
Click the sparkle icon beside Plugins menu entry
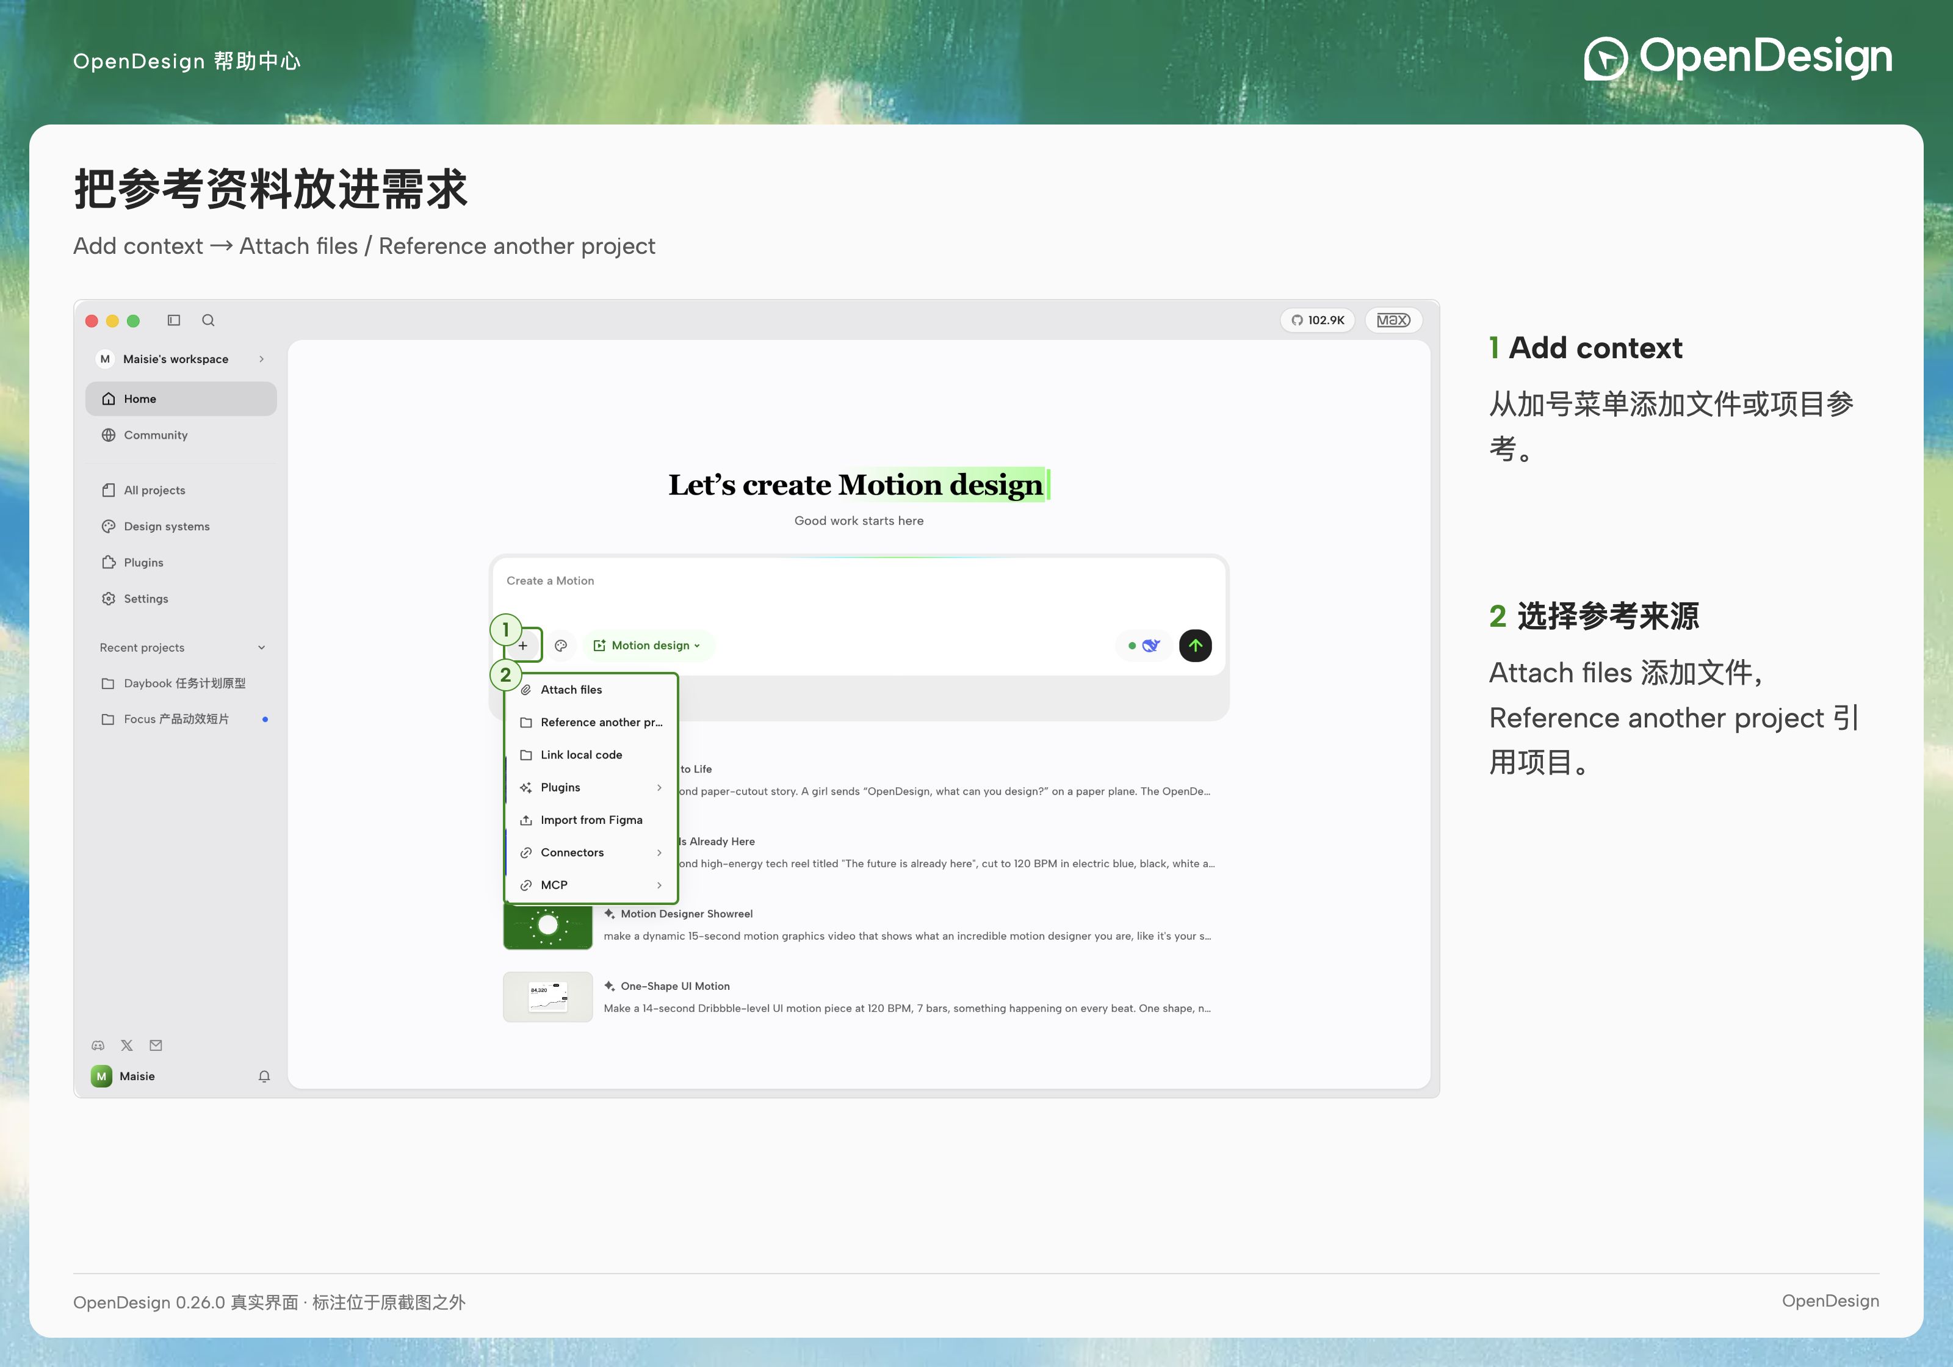(x=527, y=788)
